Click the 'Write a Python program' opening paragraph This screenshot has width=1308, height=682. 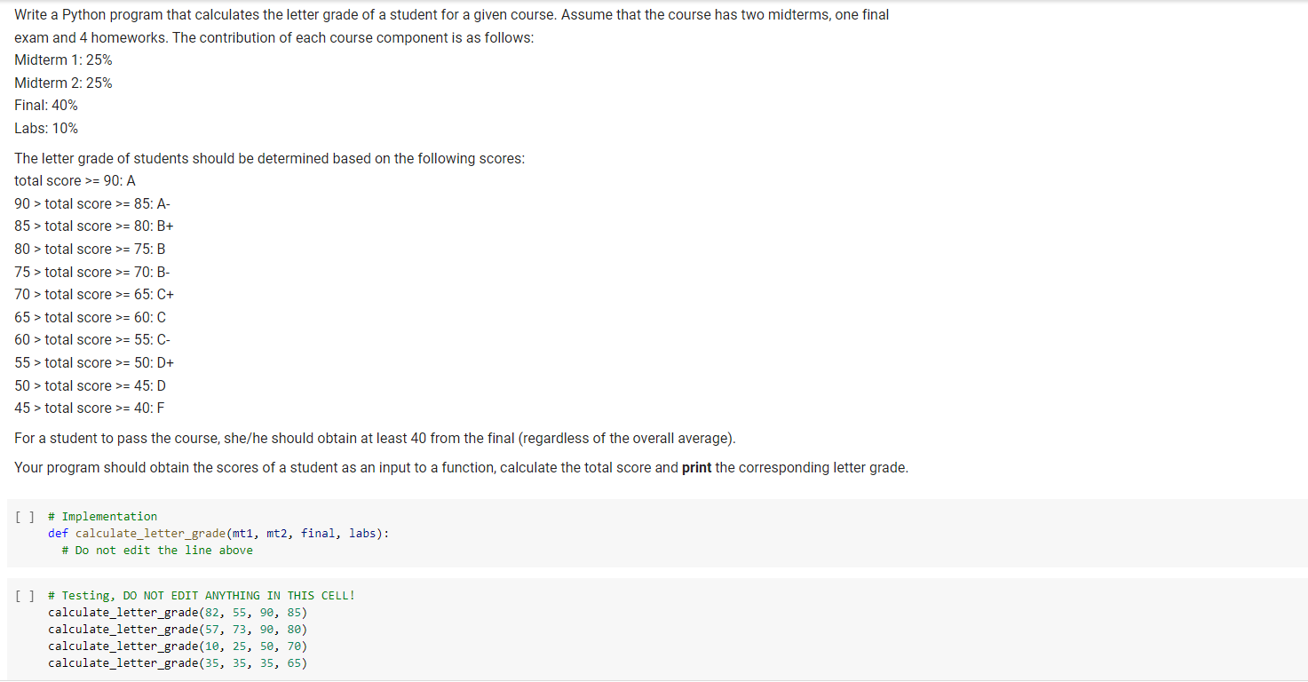point(452,27)
